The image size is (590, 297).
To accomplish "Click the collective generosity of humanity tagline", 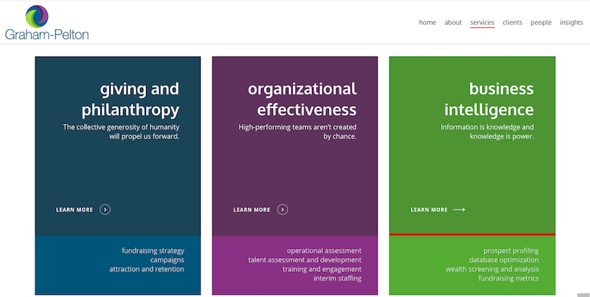I will click(121, 132).
